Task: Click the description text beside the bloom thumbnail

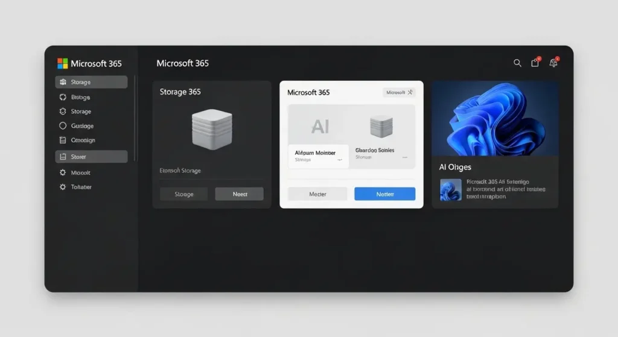Action: click(506, 189)
